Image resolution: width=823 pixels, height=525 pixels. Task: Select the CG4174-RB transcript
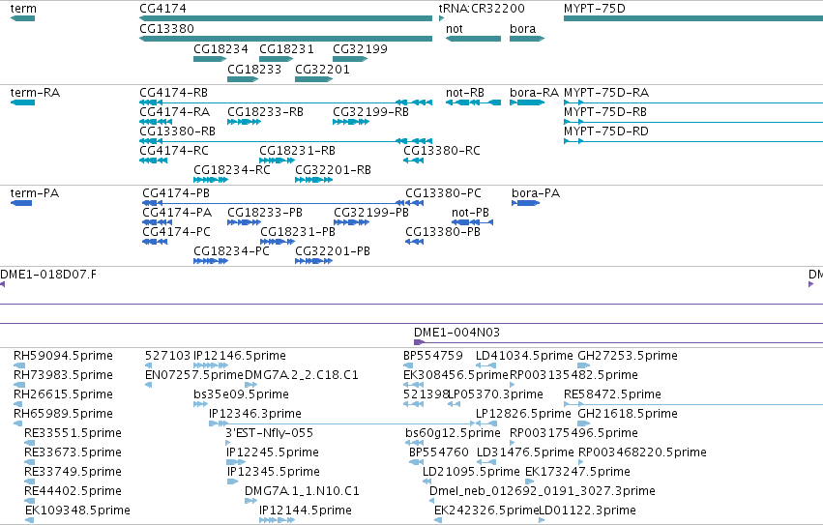coord(285,102)
